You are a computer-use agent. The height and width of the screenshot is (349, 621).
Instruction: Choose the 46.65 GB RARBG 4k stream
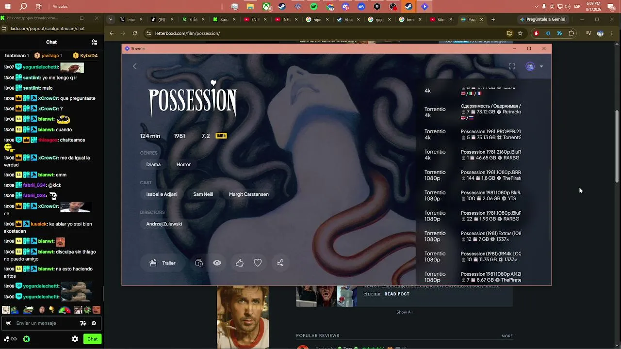[473, 155]
